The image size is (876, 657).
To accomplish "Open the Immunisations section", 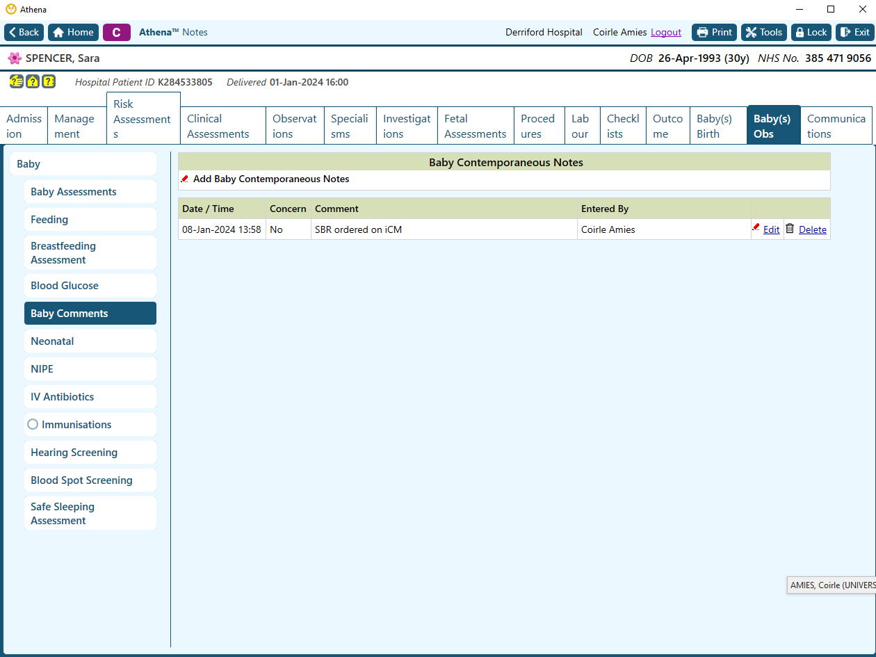I will click(90, 425).
